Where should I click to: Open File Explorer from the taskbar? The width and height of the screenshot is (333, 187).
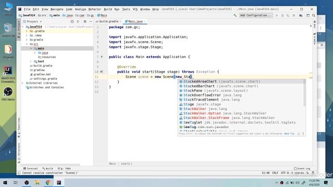tap(37, 182)
